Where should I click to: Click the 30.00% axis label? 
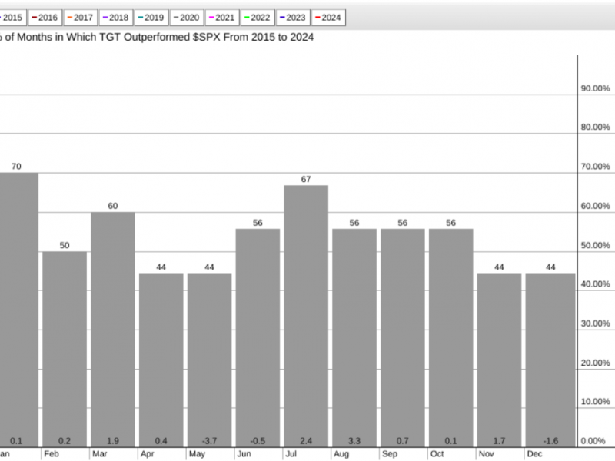click(x=595, y=323)
